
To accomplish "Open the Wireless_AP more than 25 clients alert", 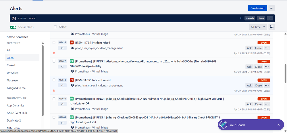I will click(143, 64).
